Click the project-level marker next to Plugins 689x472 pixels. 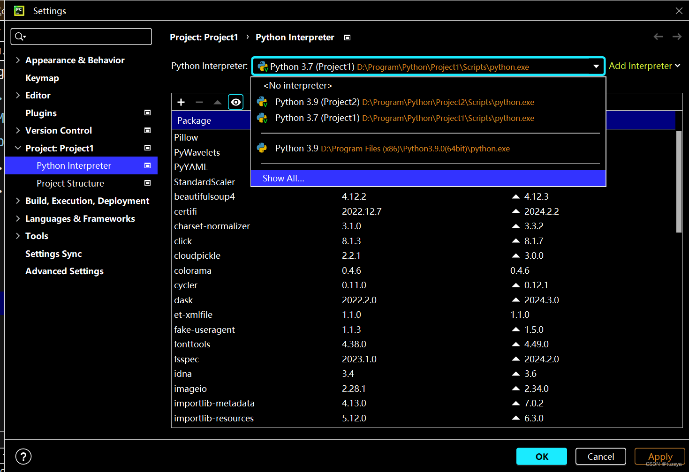click(148, 112)
